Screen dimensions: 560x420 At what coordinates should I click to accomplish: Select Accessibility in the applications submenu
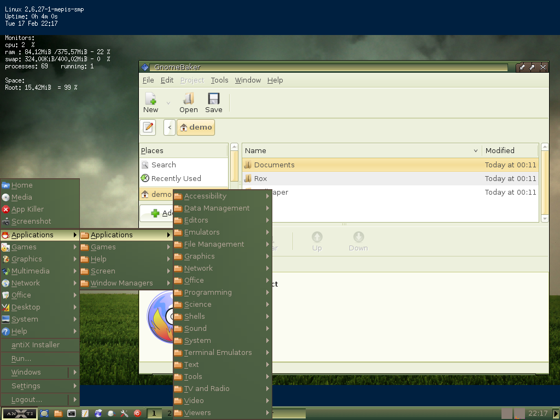222,196
